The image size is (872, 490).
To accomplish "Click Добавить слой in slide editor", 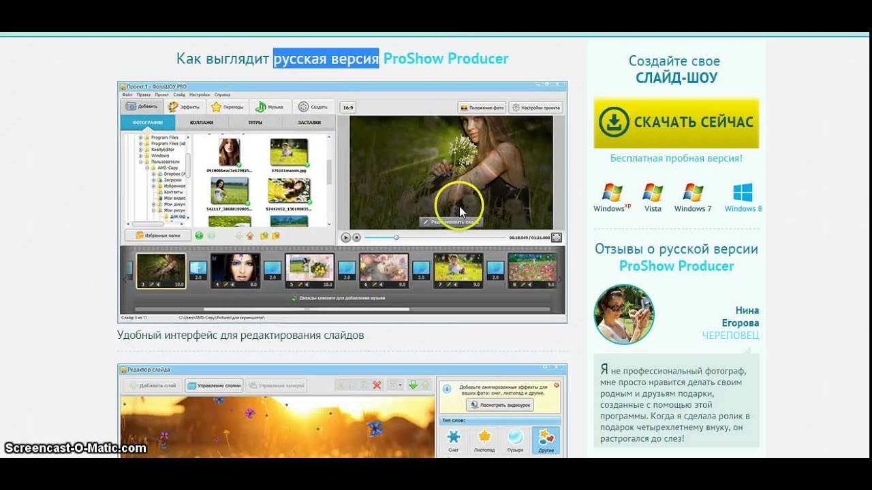I will (152, 385).
